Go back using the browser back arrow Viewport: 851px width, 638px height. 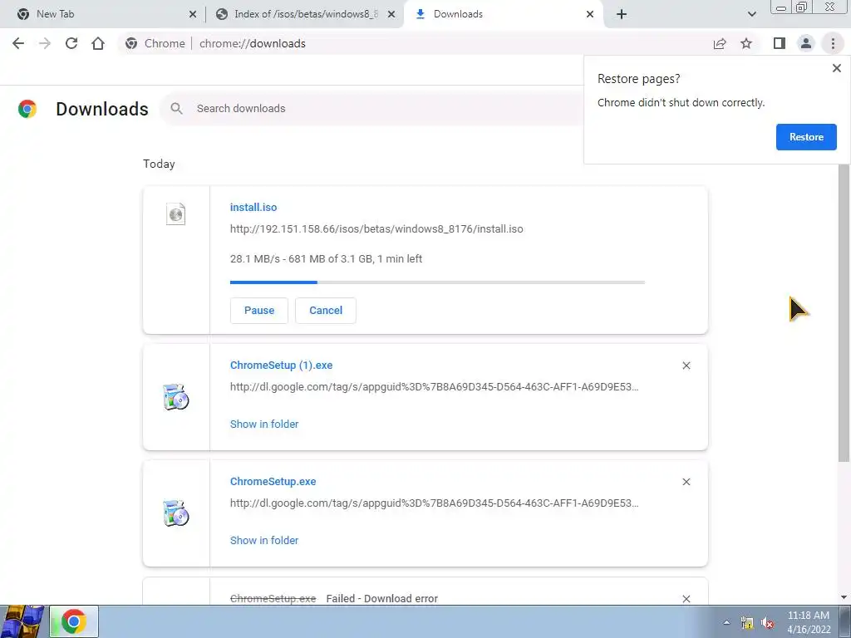click(x=18, y=43)
